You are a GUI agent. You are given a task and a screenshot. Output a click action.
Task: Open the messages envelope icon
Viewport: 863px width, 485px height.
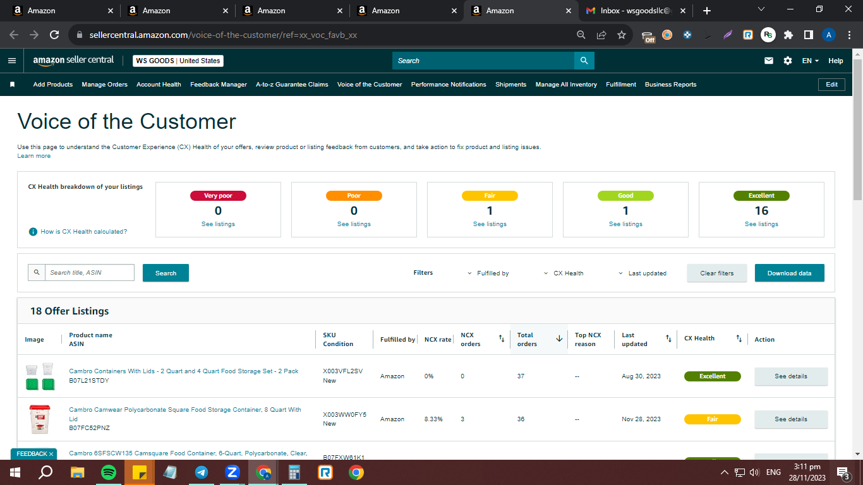769,61
